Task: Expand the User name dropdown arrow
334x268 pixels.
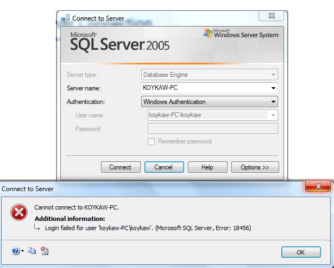Action: coord(273,115)
